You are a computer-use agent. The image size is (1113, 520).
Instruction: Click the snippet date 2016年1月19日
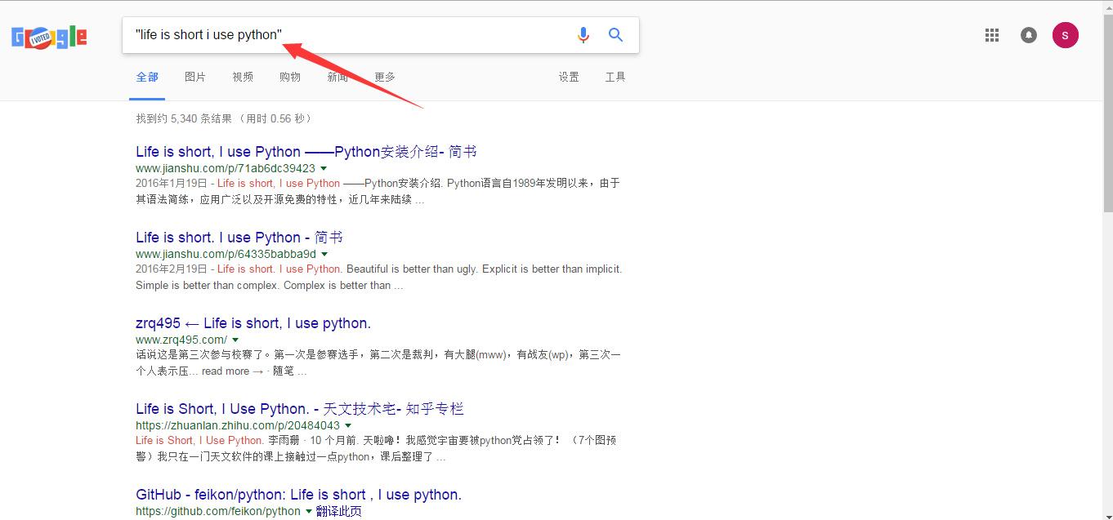tap(172, 184)
